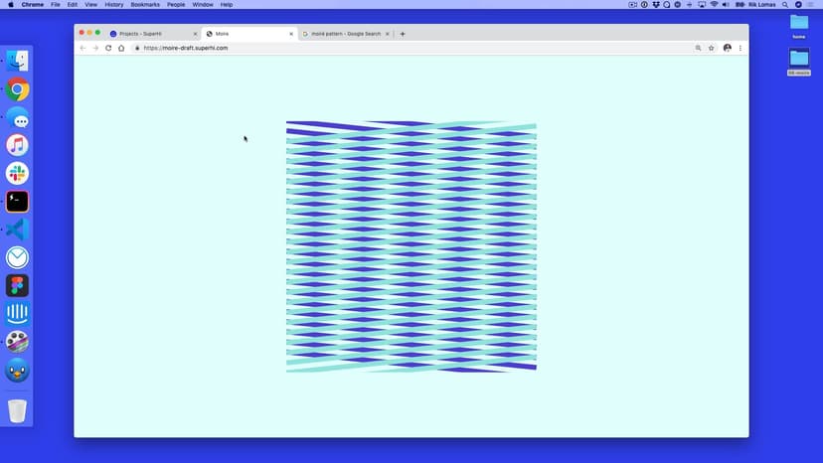Viewport: 823px width, 463px height.
Task: Go back to the previous page
Action: click(x=82, y=48)
